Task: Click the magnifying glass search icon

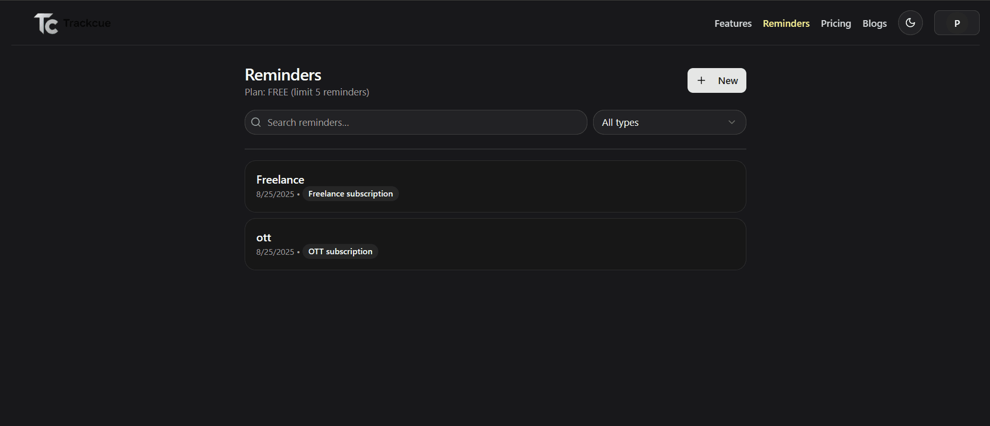Action: (256, 122)
